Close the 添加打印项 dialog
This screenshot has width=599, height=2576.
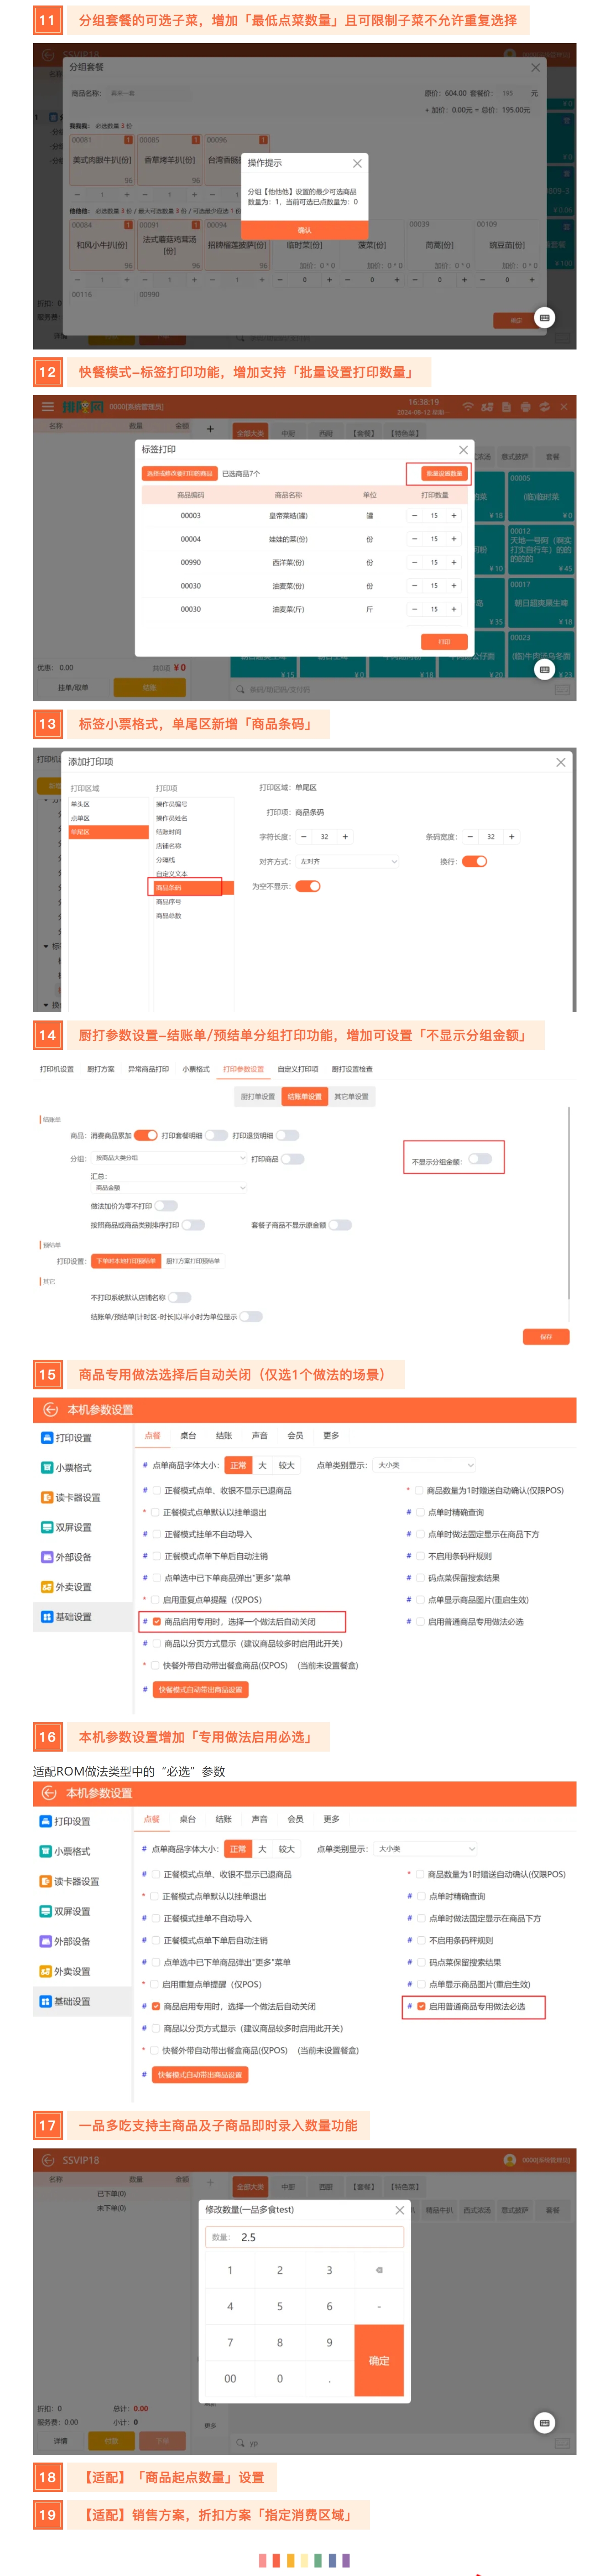tap(561, 762)
